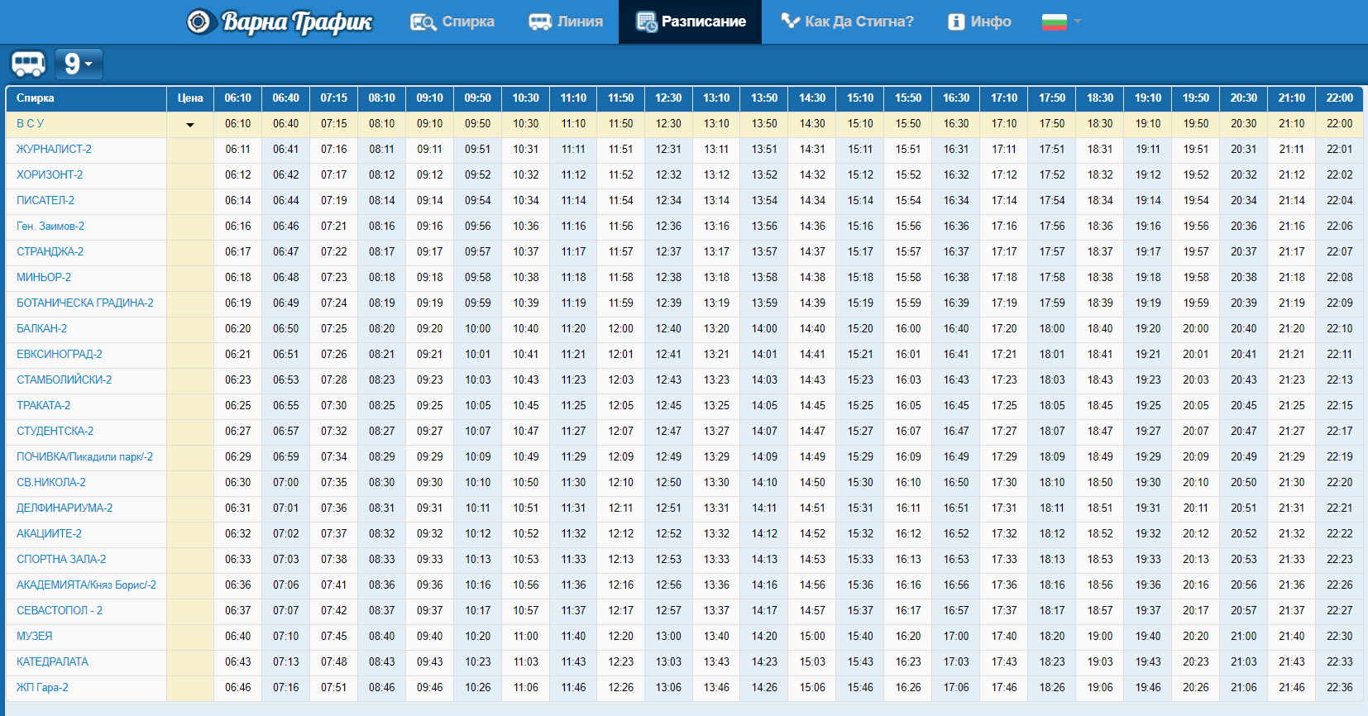The image size is (1368, 716).
Task: Open the ХОРИЗОНТ-2 stop link
Action: pyautogui.click(x=50, y=174)
